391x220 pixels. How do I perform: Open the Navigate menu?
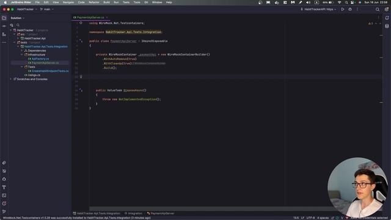(x=68, y=2)
